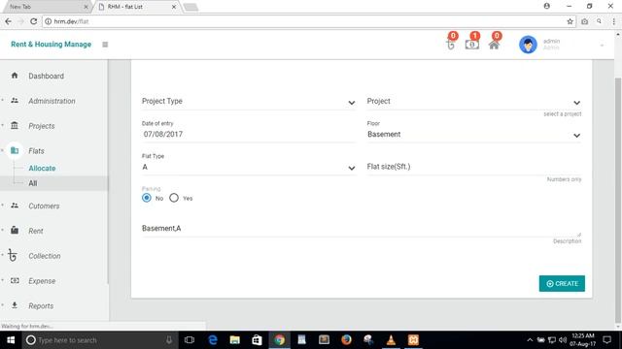Click the CREATE button
This screenshot has height=349, width=622.
click(562, 283)
